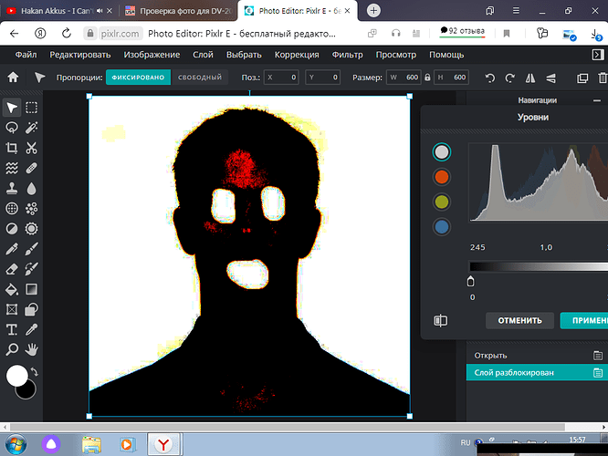Image resolution: width=608 pixels, height=456 pixels.
Task: Open the Коррекция menu
Action: click(297, 55)
